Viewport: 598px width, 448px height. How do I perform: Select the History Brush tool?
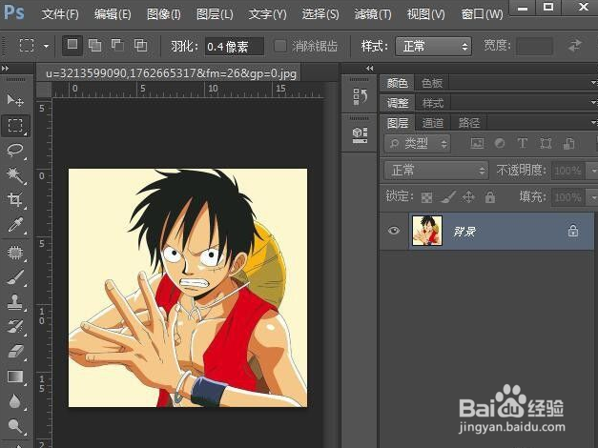tap(15, 327)
